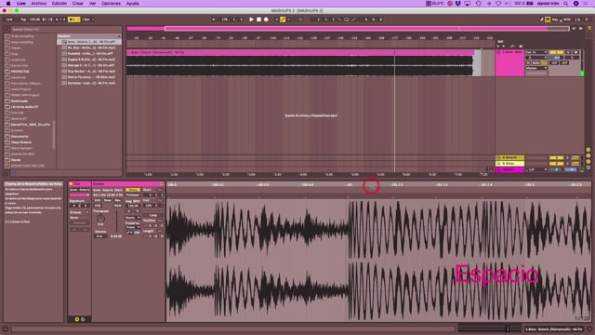The image size is (595, 335).
Task: Open the Opciones menu
Action: pyautogui.click(x=111, y=4)
